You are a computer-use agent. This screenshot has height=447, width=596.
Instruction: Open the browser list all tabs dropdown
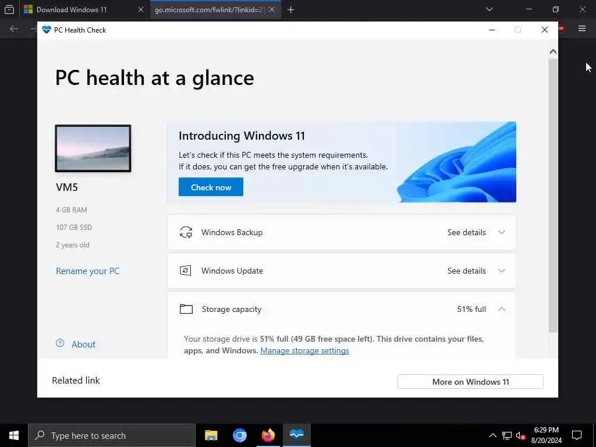(489, 9)
